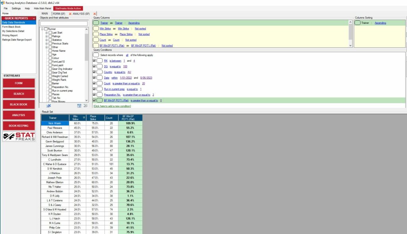This screenshot has height=234, width=407.
Task: Expand the Last Start tree node
Action: (x=47, y=33)
